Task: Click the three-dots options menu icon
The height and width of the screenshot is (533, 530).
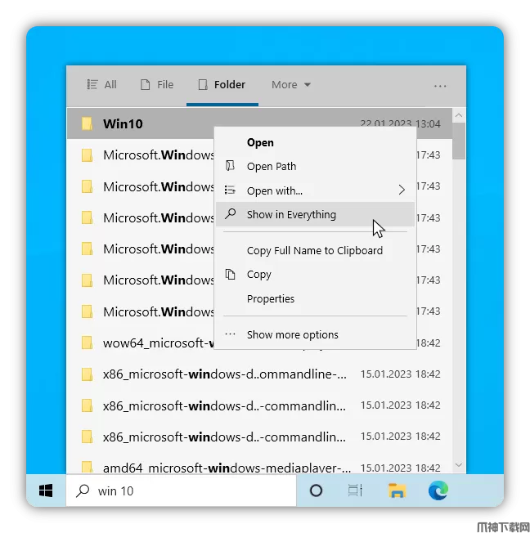Action: 440,85
